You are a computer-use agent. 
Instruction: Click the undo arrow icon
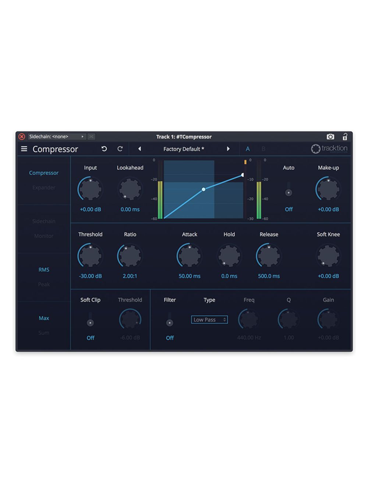[x=104, y=149]
